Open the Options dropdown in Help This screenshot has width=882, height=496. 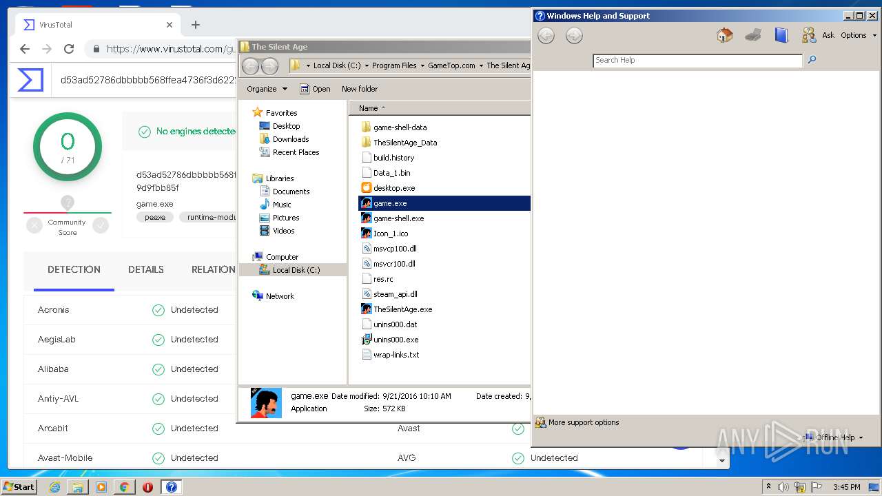click(x=859, y=35)
